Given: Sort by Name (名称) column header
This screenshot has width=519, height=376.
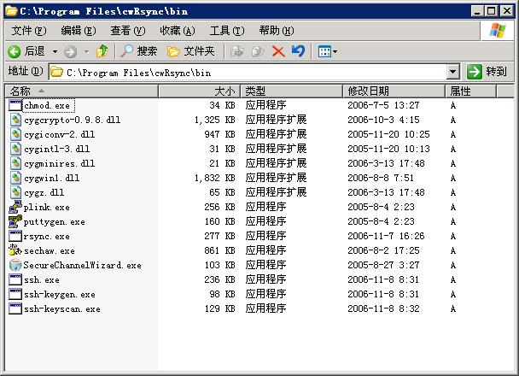Looking at the screenshot, I should [x=81, y=91].
